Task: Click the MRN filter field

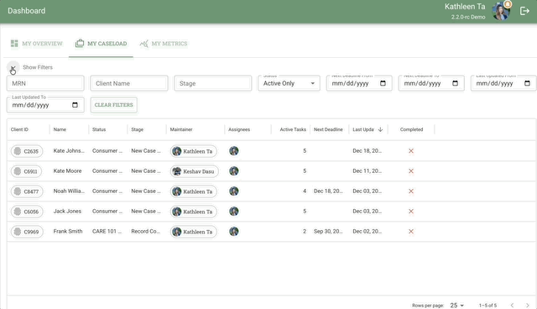Action: tap(45, 83)
